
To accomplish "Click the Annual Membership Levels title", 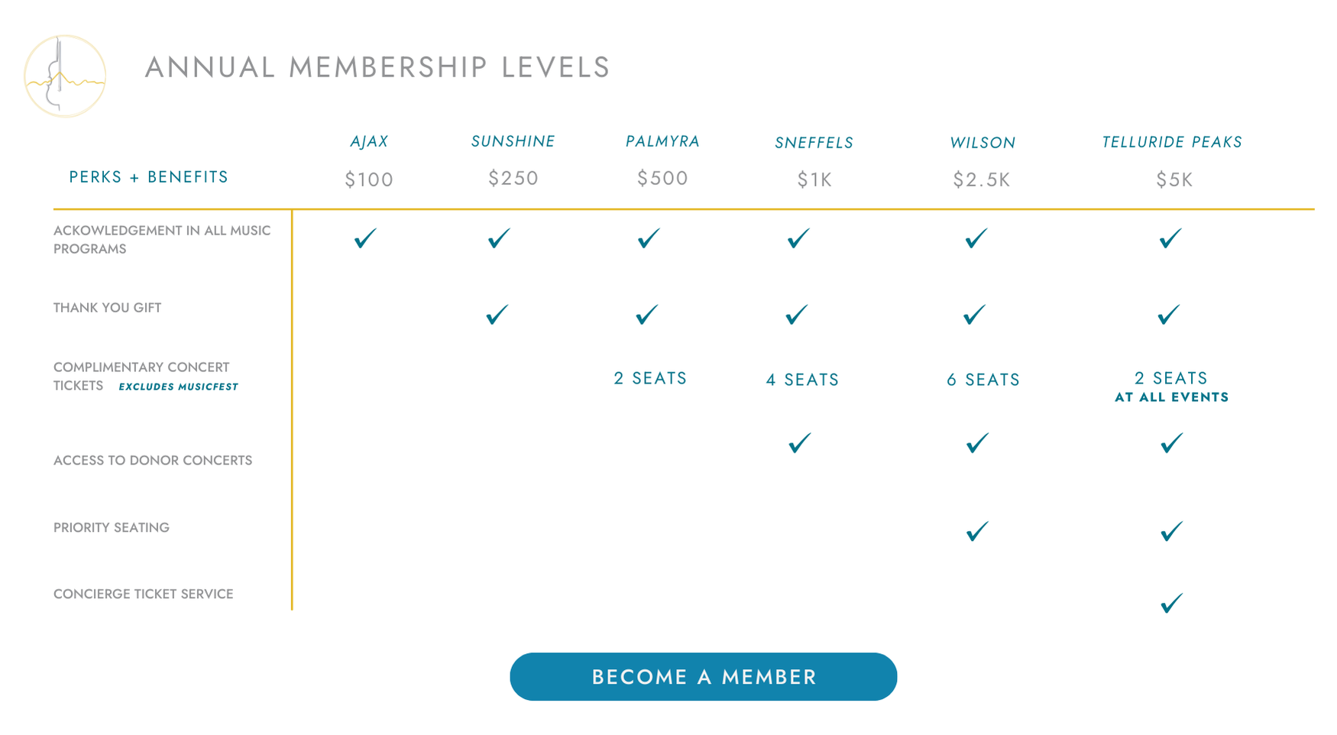I will tap(377, 67).
